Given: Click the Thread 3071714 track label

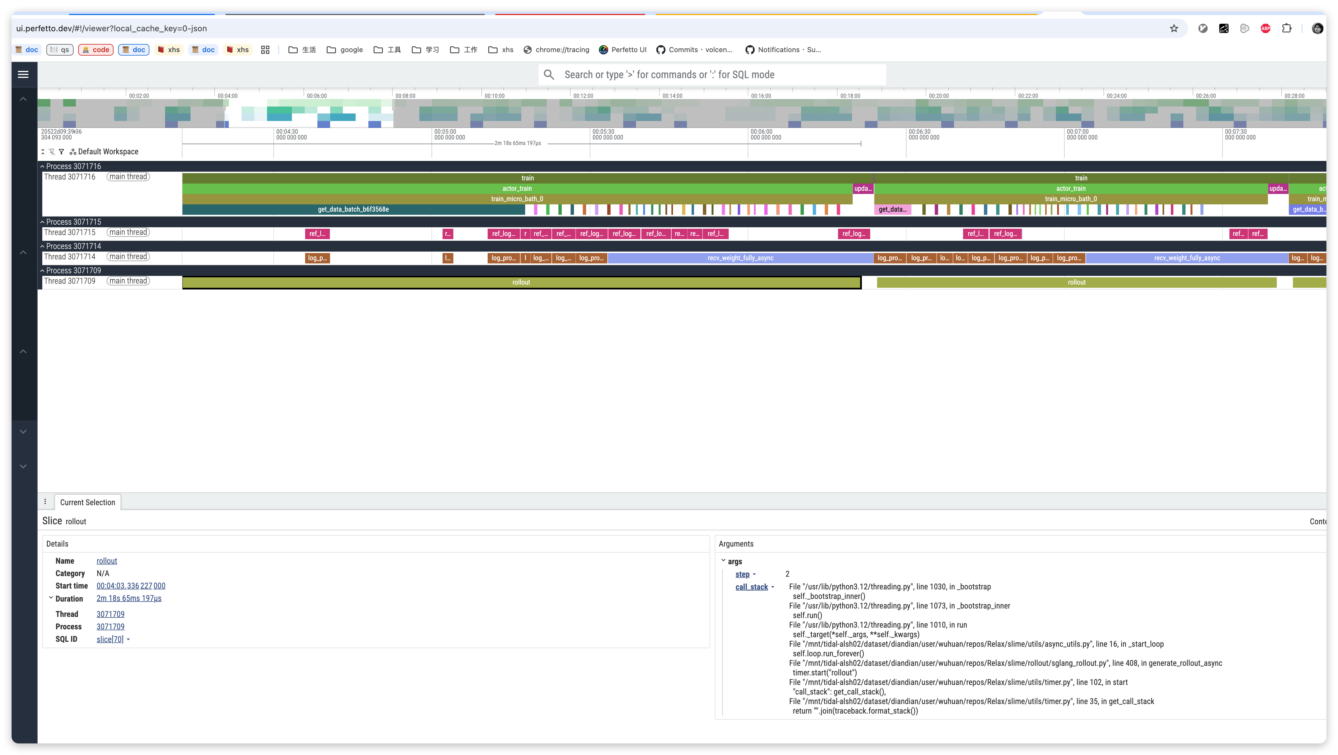Looking at the screenshot, I should coord(70,257).
